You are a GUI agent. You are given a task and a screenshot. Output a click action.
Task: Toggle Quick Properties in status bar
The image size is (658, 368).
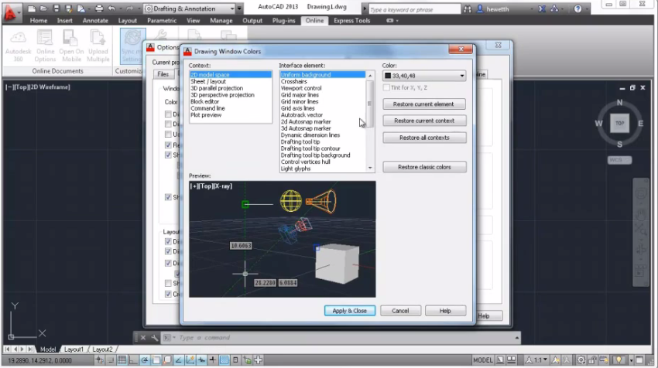[235, 360]
